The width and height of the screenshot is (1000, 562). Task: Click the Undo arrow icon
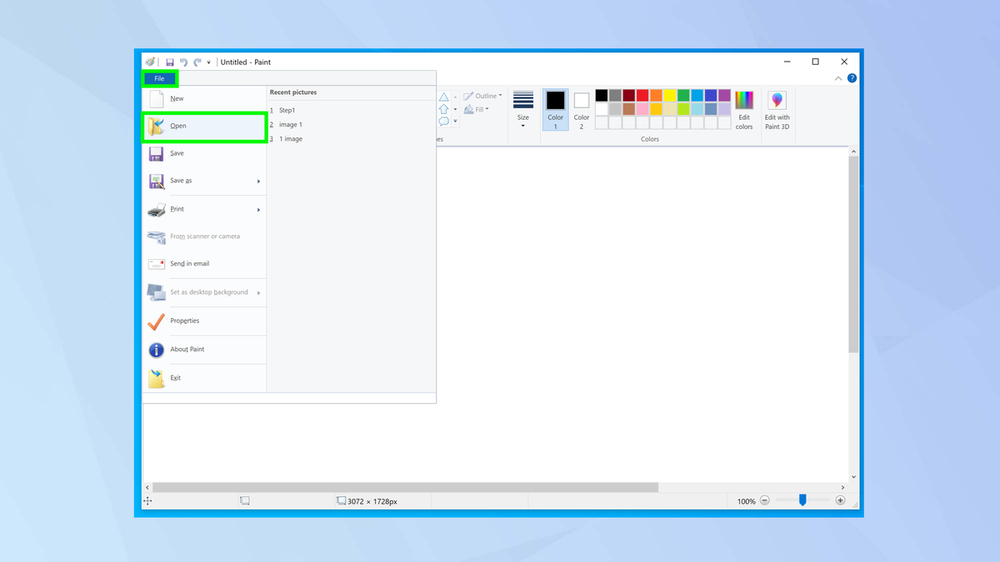pyautogui.click(x=183, y=62)
